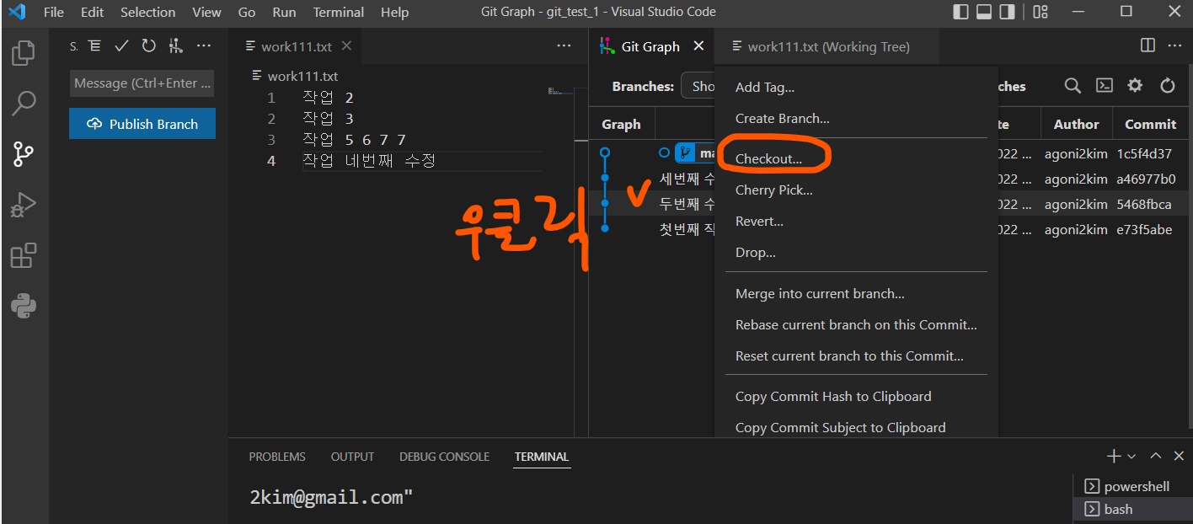Close the work111.txt editor tab
The height and width of the screenshot is (524, 1193).
(346, 46)
